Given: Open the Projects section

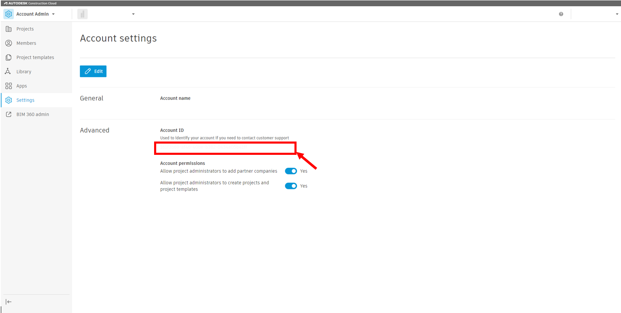Looking at the screenshot, I should click(x=25, y=29).
